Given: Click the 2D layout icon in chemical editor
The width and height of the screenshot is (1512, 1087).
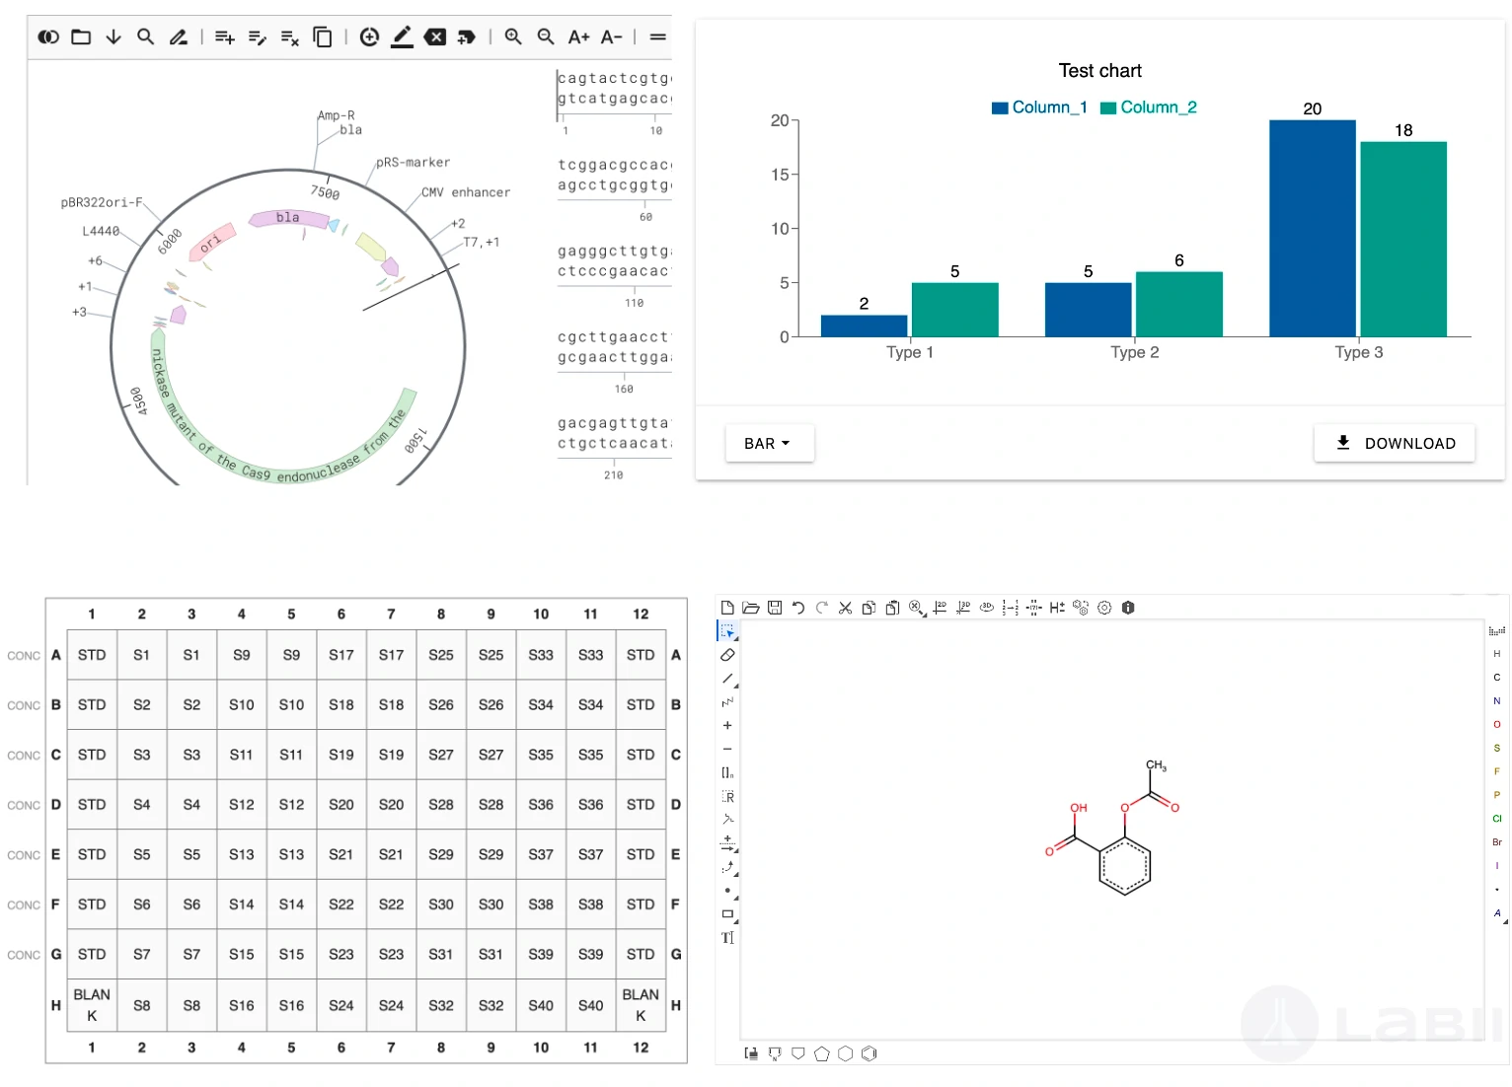Looking at the screenshot, I should click(940, 608).
